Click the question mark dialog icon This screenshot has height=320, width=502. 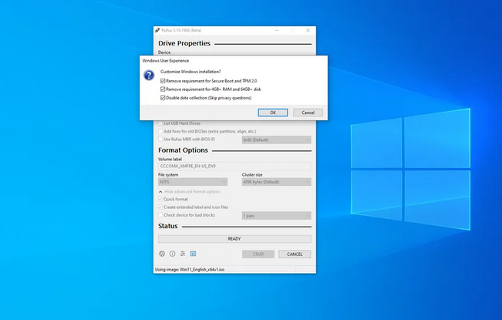click(x=150, y=76)
